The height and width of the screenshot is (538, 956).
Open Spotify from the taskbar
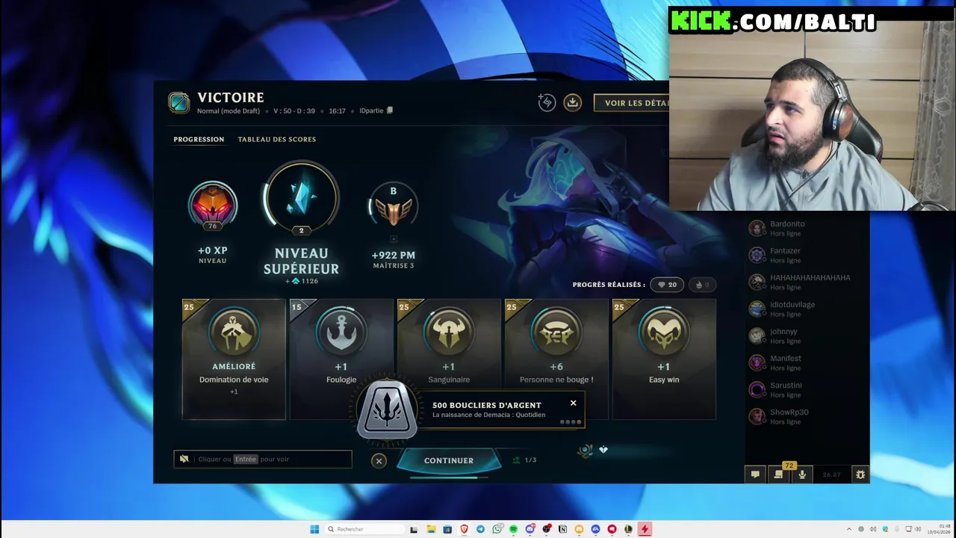(x=513, y=529)
